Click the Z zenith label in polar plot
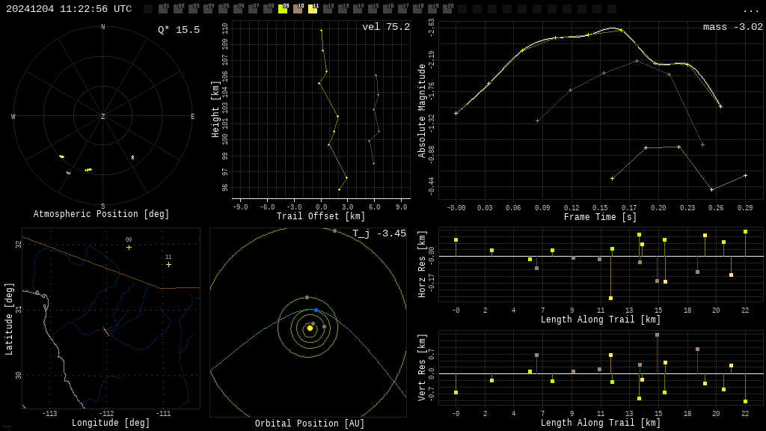Viewport: 766px width, 431px height. pyautogui.click(x=102, y=116)
